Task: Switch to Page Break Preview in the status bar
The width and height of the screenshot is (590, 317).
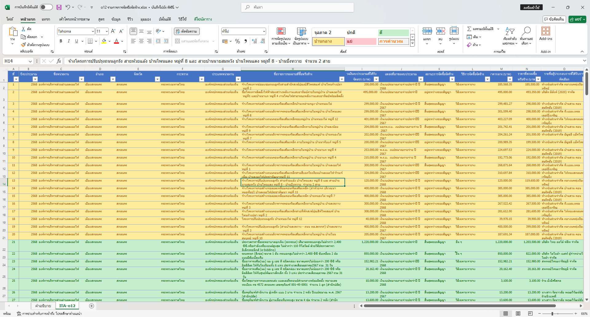Action: click(x=530, y=314)
